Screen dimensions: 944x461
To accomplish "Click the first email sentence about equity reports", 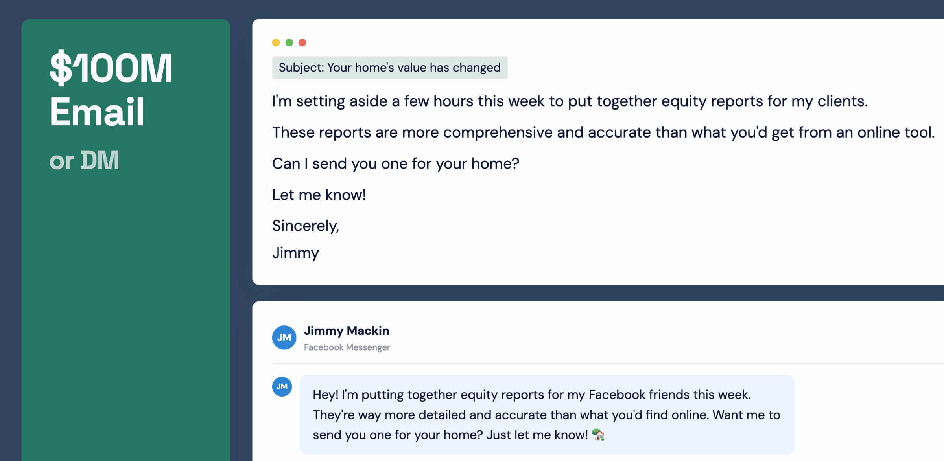I will pos(570,101).
